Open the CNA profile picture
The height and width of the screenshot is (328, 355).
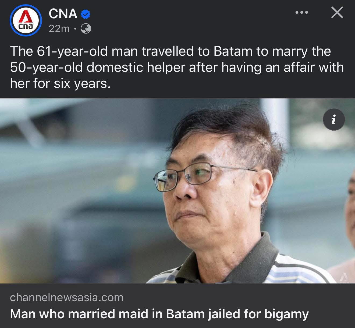[26, 20]
